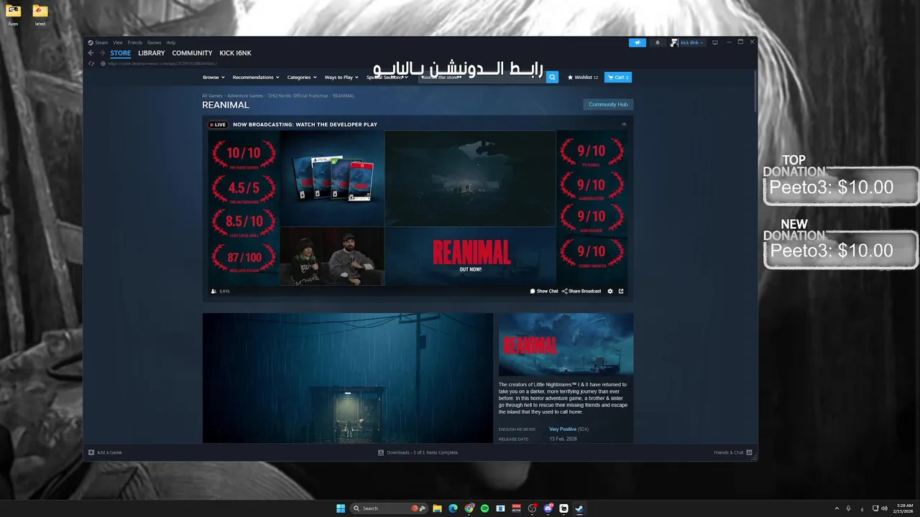Open the All Games breadcrumb link
The height and width of the screenshot is (517, 920).
[x=212, y=96]
